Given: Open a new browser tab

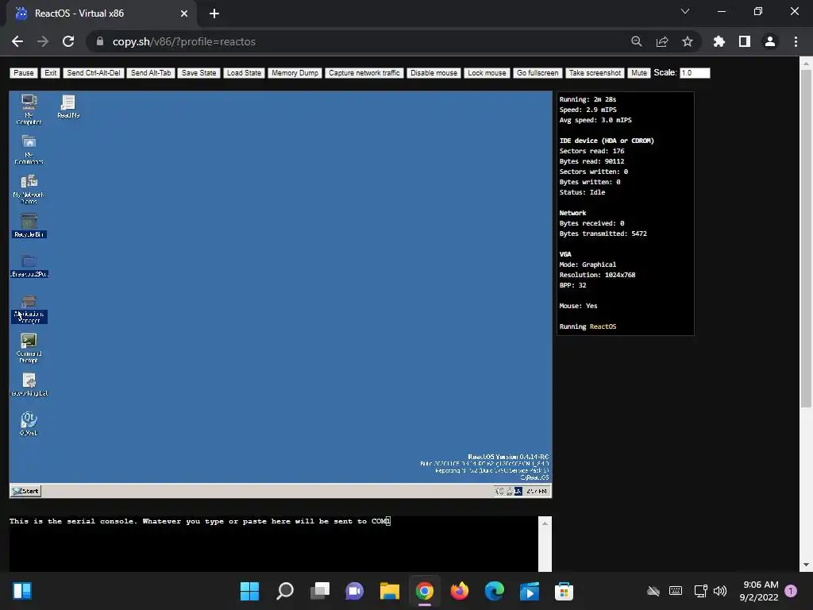Looking at the screenshot, I should (x=214, y=14).
